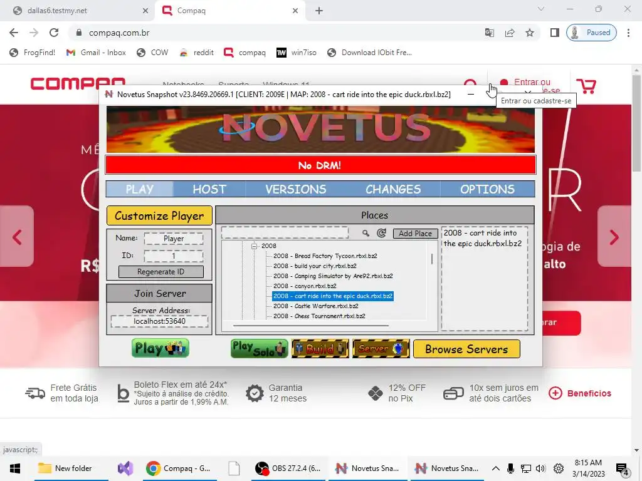Launch Play Solo mode
Screen dimensions: 642x481
(259, 348)
